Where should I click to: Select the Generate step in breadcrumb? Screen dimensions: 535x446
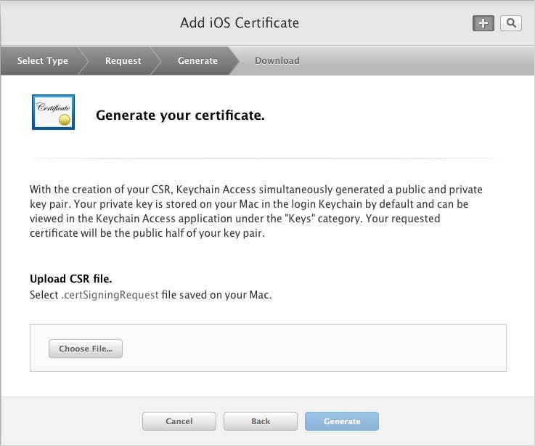coord(197,61)
